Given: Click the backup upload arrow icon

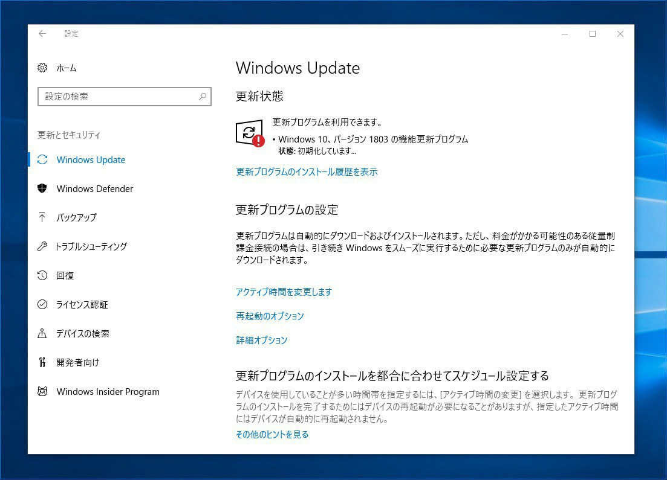Looking at the screenshot, I should click(42, 217).
